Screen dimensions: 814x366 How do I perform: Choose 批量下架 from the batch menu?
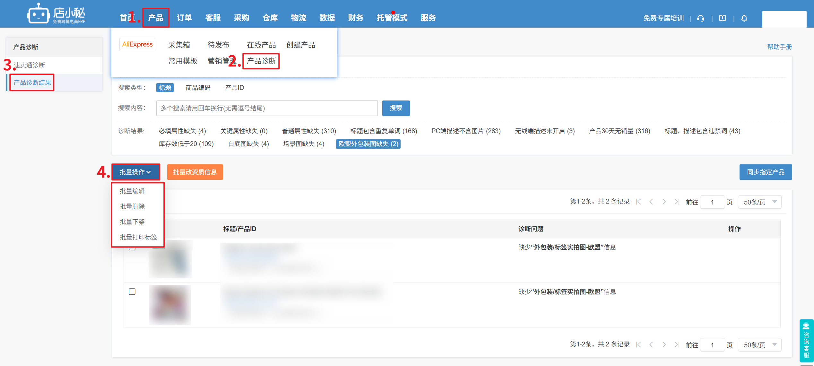click(x=132, y=222)
